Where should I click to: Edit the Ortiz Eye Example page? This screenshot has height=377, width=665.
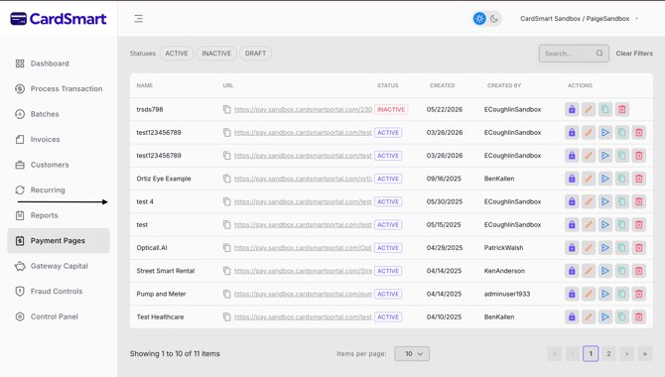[589, 179]
